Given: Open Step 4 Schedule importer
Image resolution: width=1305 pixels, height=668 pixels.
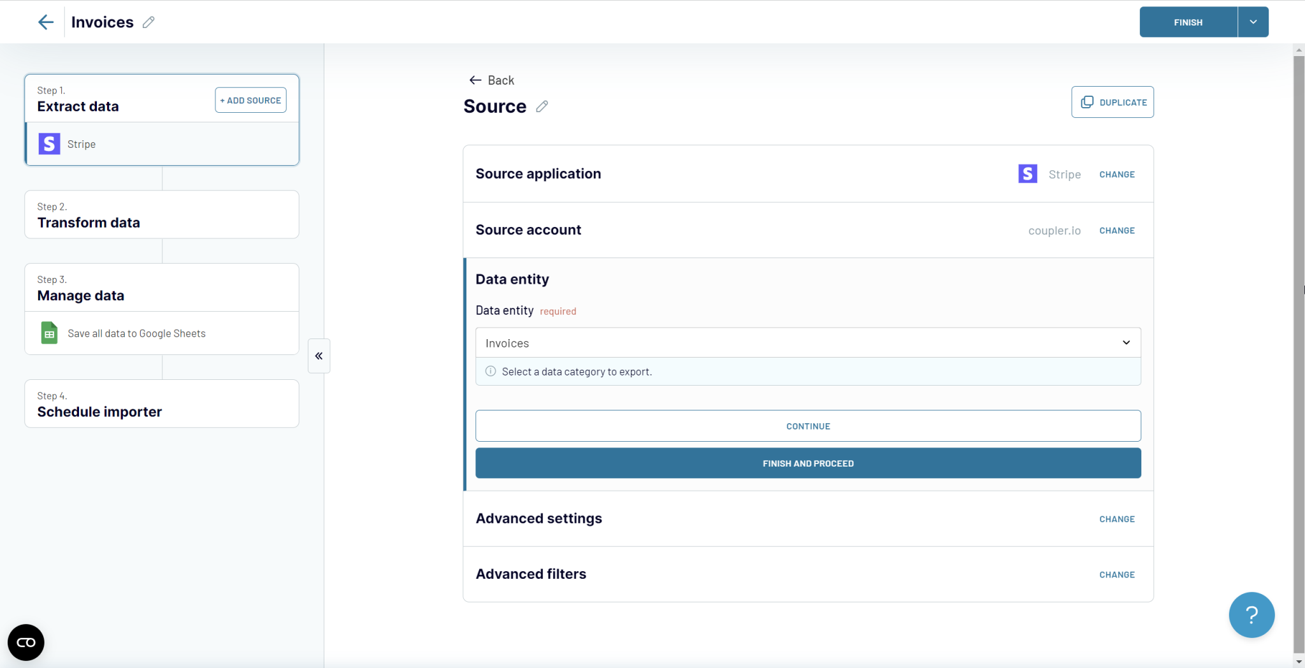Looking at the screenshot, I should (161, 403).
